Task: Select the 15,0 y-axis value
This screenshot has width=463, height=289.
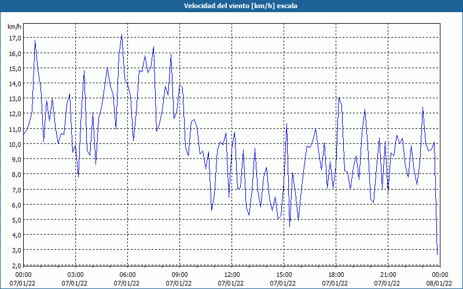Action: tap(15, 68)
